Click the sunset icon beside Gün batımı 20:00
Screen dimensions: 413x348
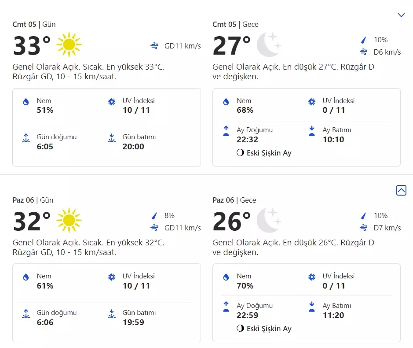(112, 138)
